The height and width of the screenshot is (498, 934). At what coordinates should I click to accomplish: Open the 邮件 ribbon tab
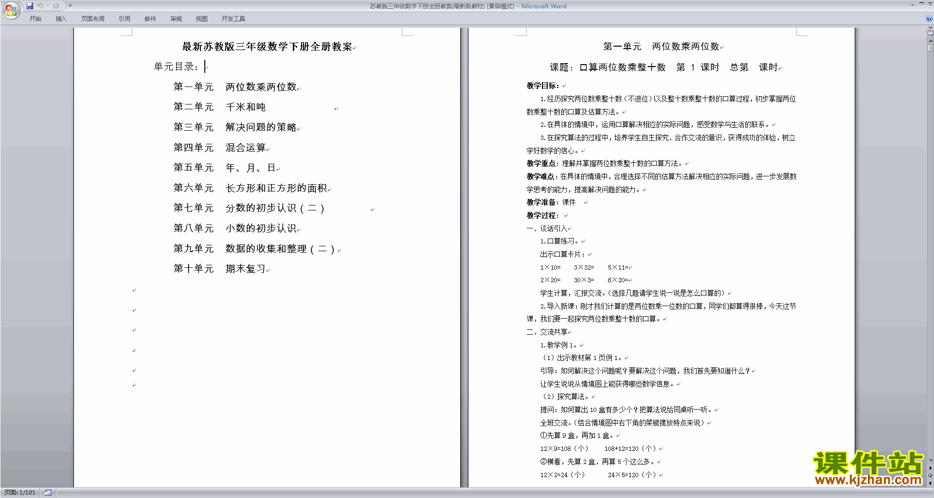(150, 19)
